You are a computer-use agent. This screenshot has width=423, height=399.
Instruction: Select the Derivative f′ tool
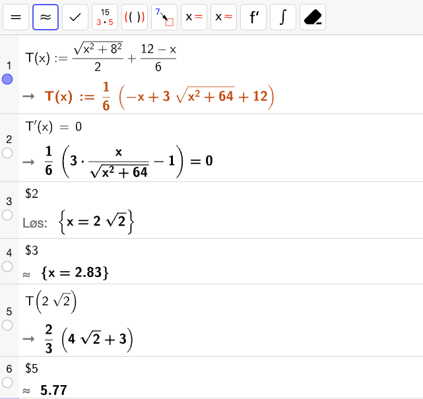253,17
